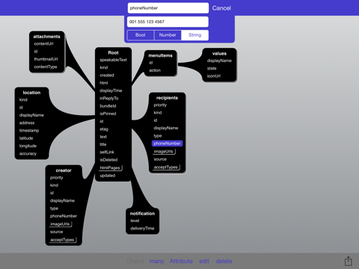Select displayName in creator node
The image size is (359, 269).
pos(62,201)
